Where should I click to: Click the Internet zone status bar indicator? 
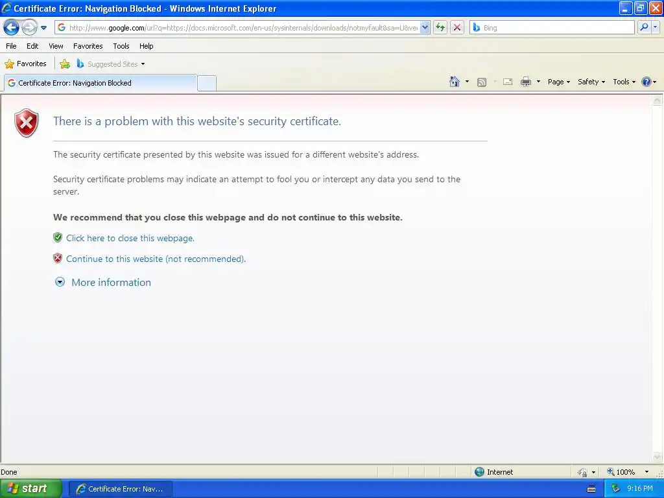coord(493,472)
